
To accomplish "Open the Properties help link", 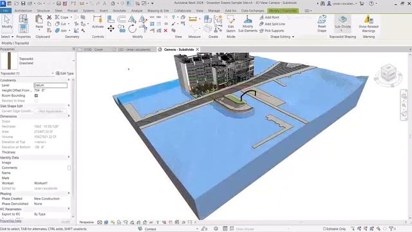I will coord(11,221).
